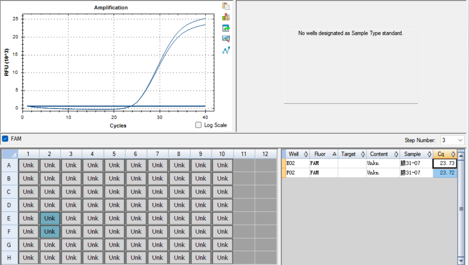Click the plate select-all corner cell

[9, 154]
